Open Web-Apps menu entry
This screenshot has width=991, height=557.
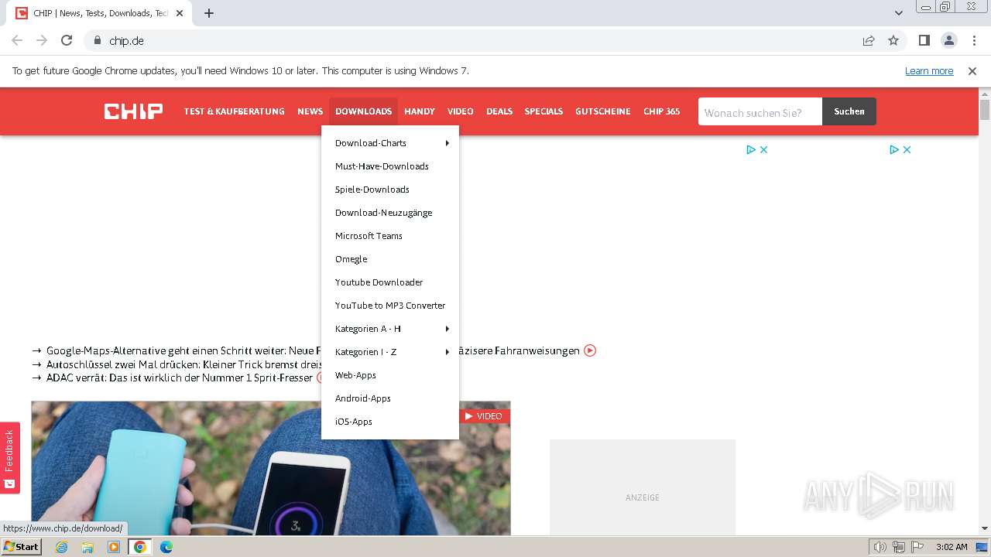[x=390, y=375]
